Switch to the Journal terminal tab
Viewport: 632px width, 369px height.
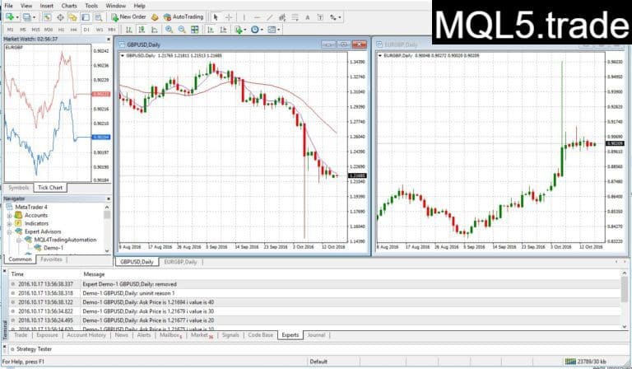[315, 335]
